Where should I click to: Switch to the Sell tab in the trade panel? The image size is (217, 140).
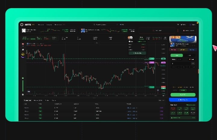pyautogui.click(x=189, y=55)
